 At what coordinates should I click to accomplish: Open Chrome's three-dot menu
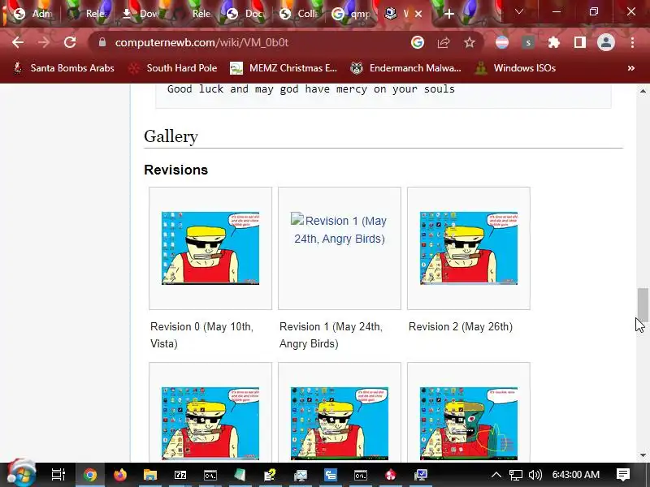tap(632, 42)
